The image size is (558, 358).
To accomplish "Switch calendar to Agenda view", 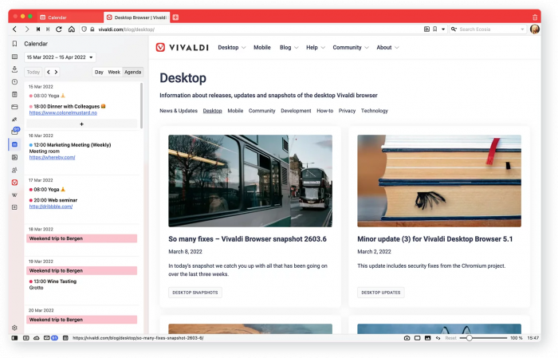I will pos(132,72).
